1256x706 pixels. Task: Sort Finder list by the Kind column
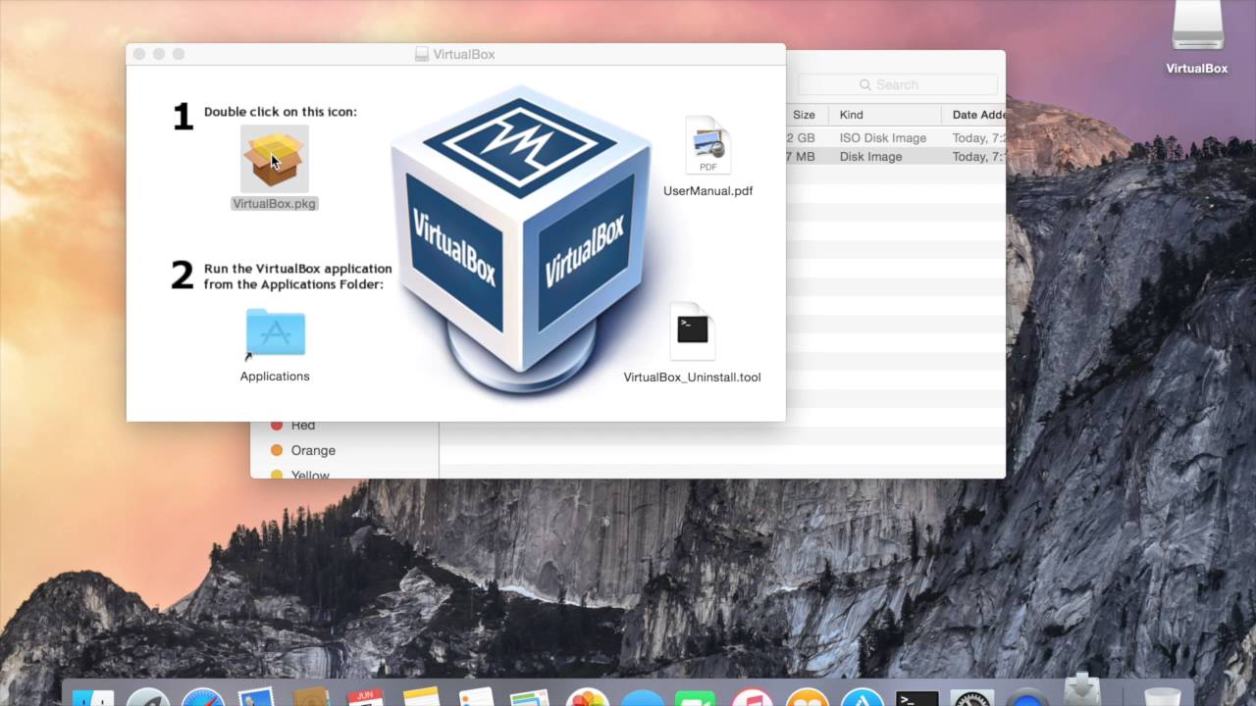coord(883,115)
